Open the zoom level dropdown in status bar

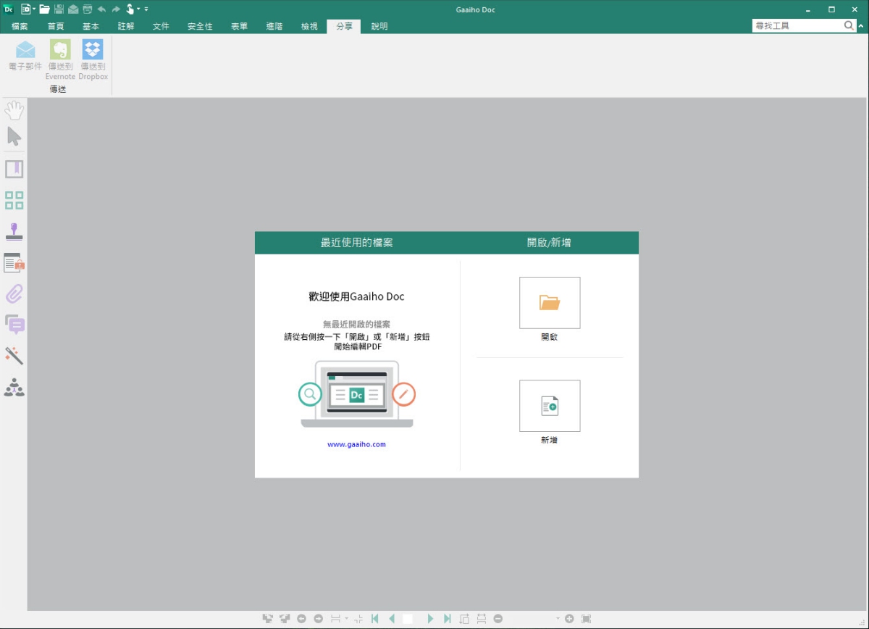pyautogui.click(x=558, y=619)
